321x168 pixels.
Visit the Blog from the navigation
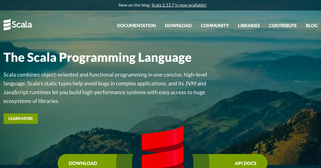tap(312, 26)
